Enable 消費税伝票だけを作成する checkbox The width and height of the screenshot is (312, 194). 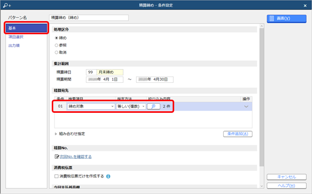(56, 176)
